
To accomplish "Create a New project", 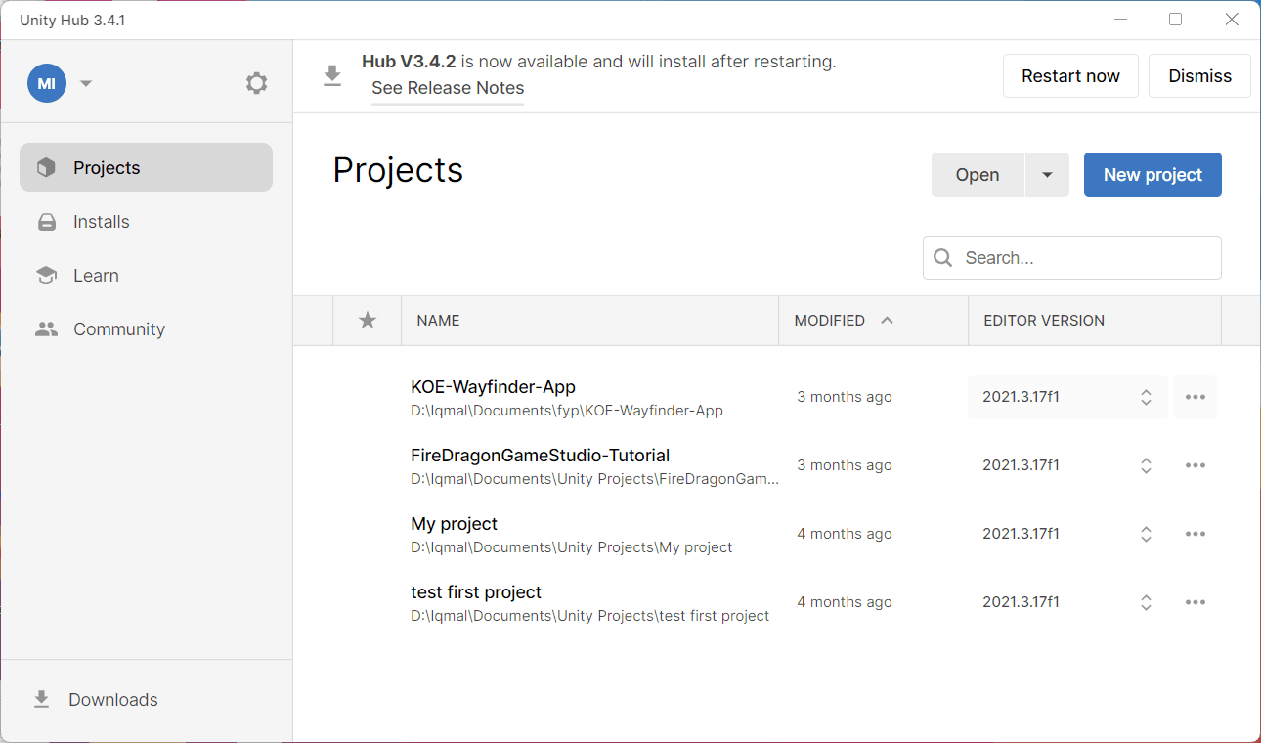I will (x=1152, y=175).
